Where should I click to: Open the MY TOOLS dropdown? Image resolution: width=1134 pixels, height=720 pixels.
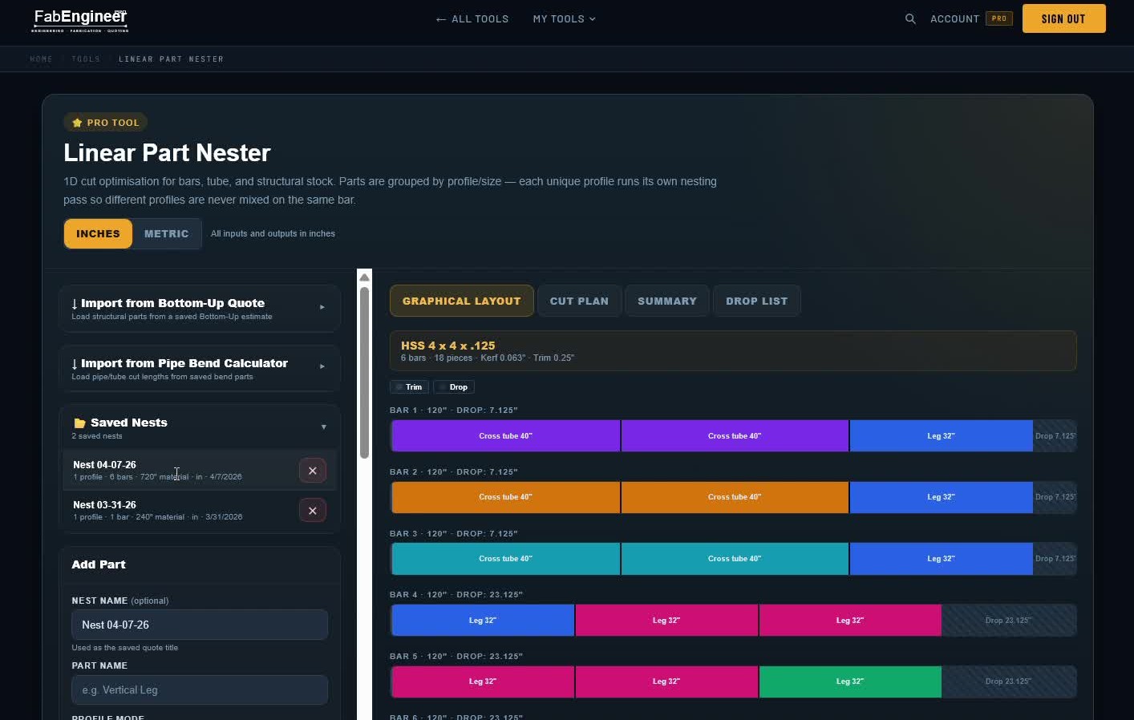[564, 18]
